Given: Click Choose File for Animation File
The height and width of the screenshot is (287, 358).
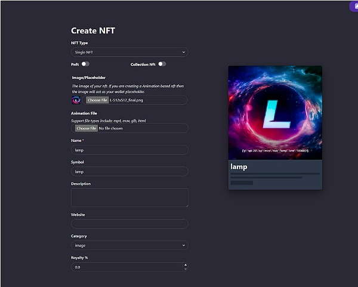Looking at the screenshot, I should pos(86,128).
